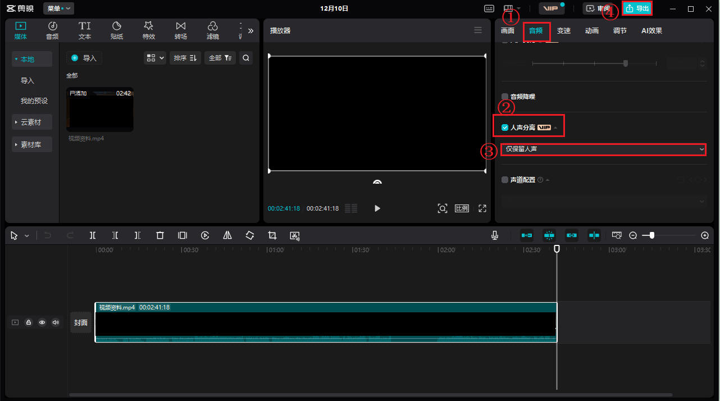Image resolution: width=720 pixels, height=401 pixels.
Task: Uncheck the 人声分离 checkbox
Action: tap(505, 127)
